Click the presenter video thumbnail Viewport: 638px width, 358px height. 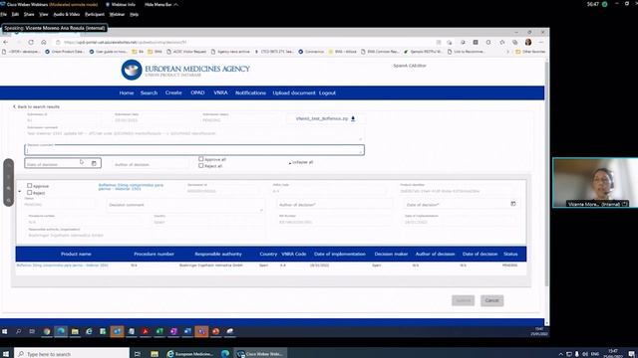tap(595, 183)
